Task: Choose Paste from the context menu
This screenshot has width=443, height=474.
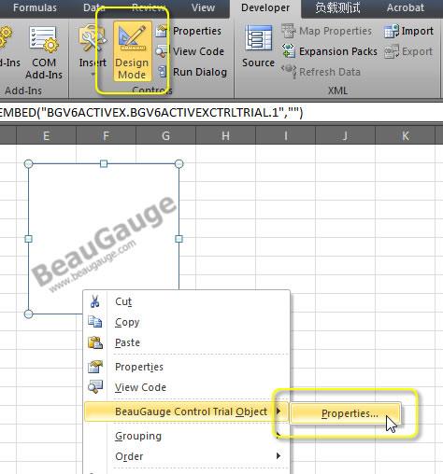Action: (186, 342)
